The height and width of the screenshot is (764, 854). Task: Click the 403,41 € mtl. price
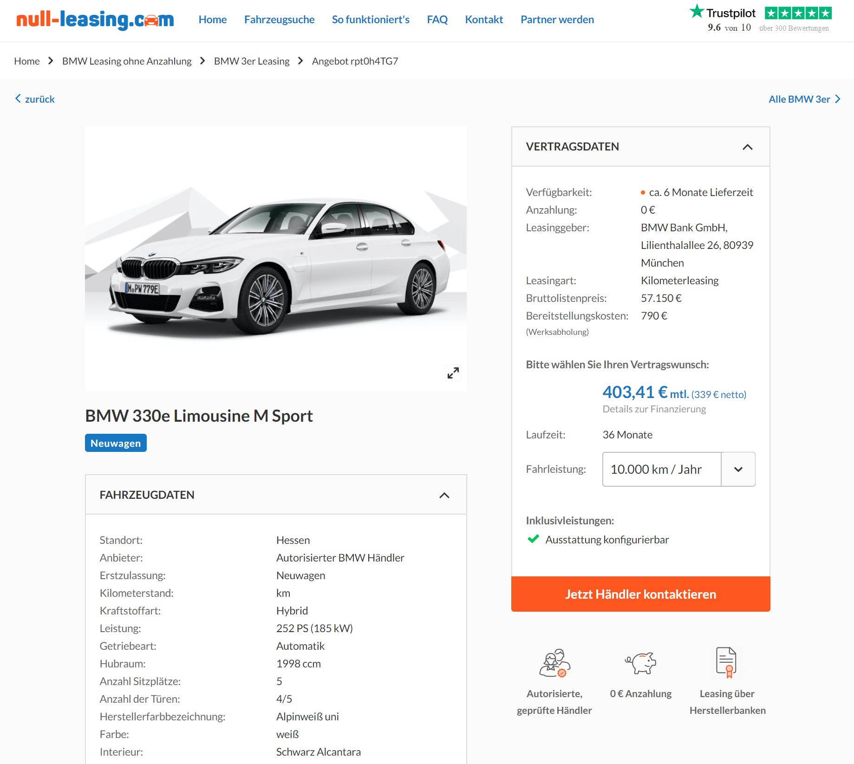tap(645, 393)
